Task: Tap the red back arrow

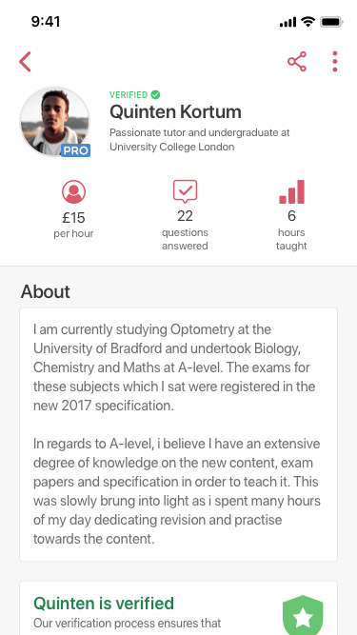Action: click(25, 62)
